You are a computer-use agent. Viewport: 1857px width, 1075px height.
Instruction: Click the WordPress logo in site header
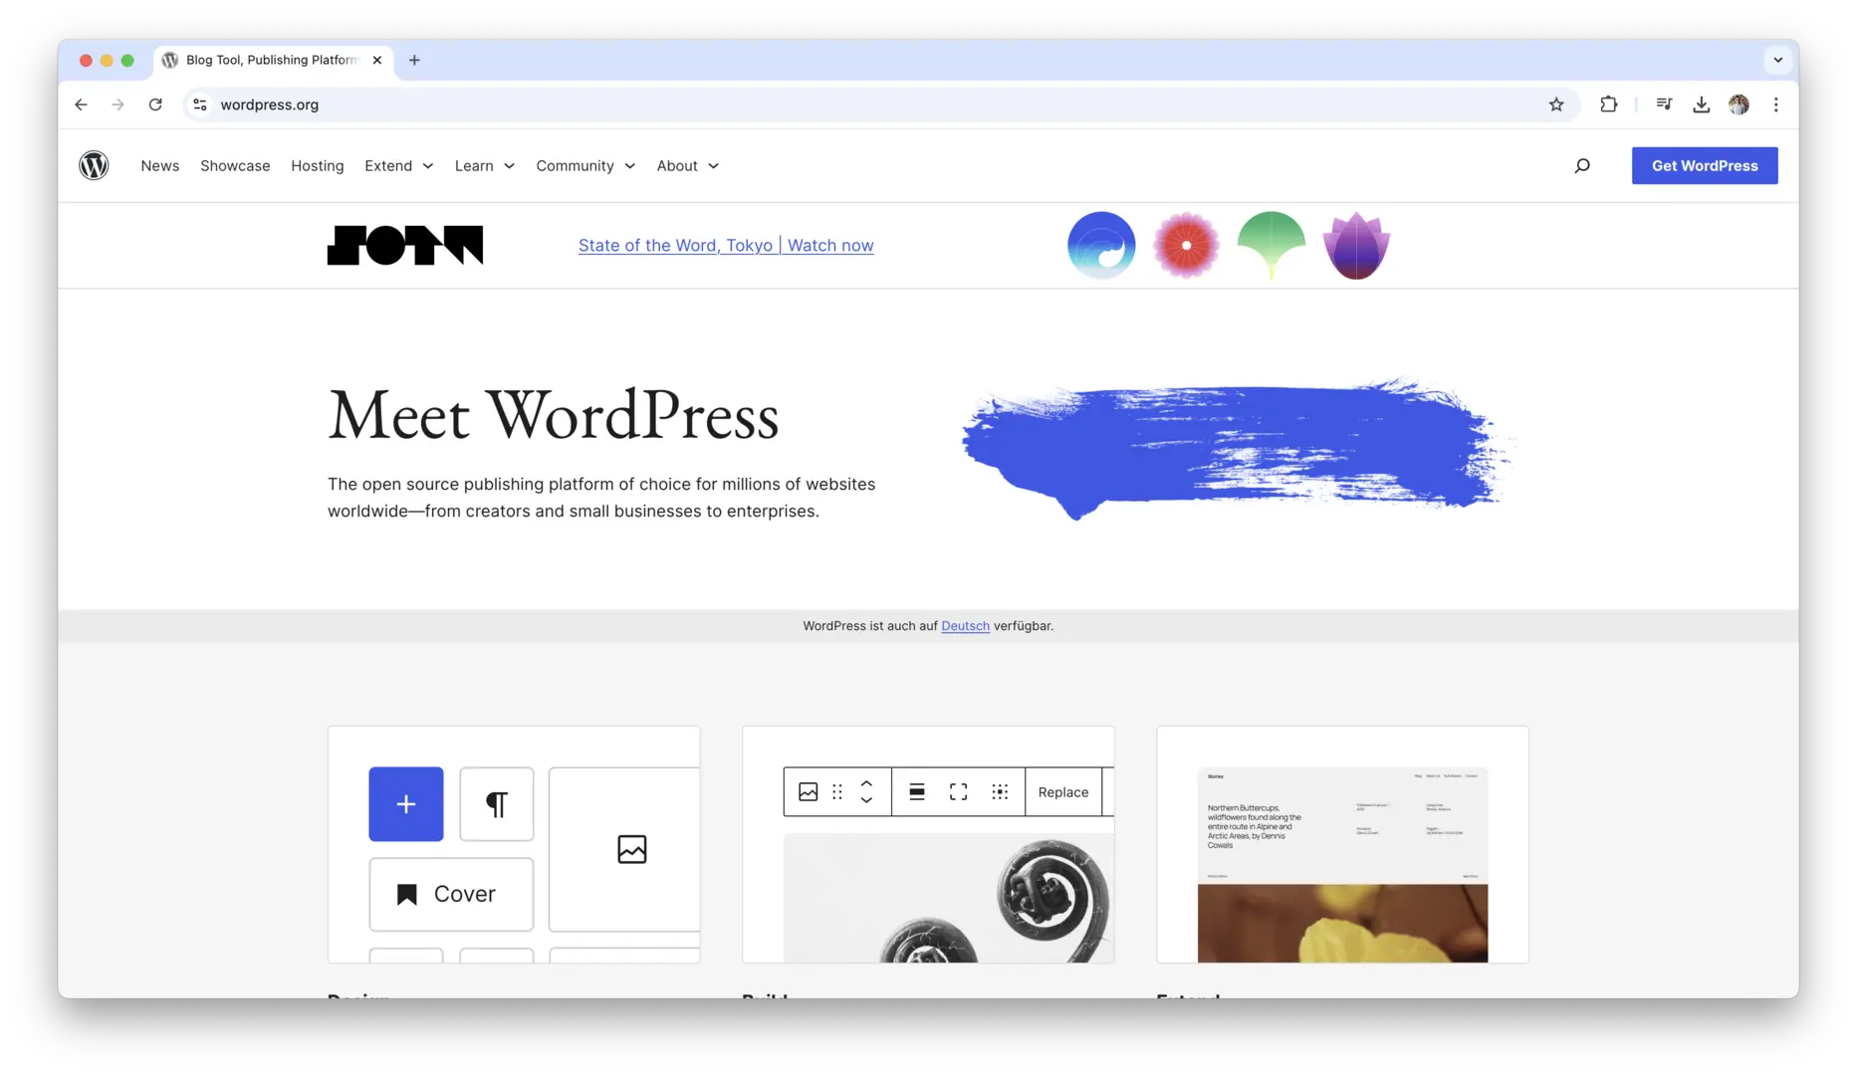[94, 165]
